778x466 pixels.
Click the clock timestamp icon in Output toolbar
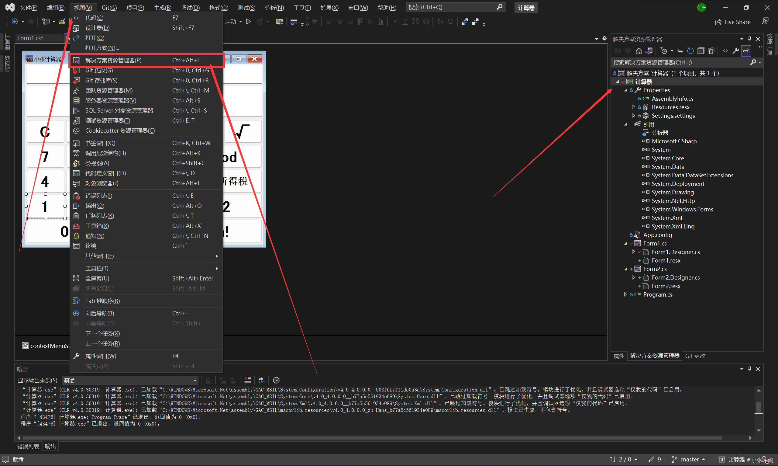pyautogui.click(x=276, y=380)
